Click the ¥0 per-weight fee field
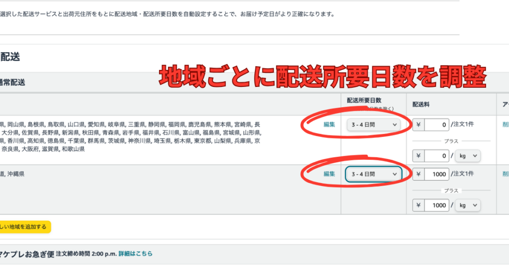Viewport: 509px width, 267px height. (436, 156)
